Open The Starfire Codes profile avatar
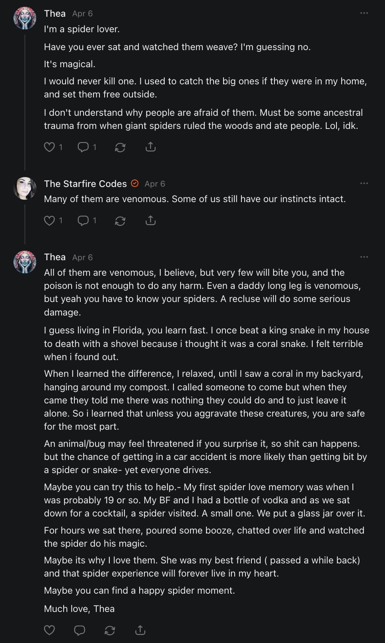The width and height of the screenshot is (385, 643). (x=25, y=188)
